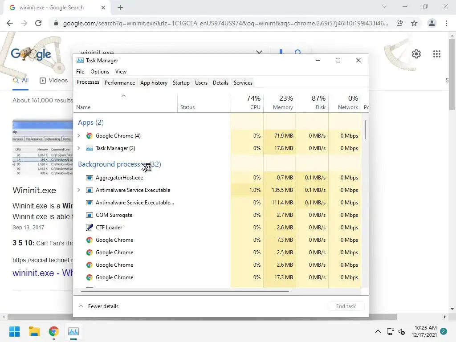Click the COM Surrogate process icon

point(89,215)
